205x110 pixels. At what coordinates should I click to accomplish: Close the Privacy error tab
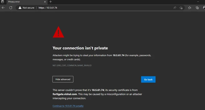point(45,2)
